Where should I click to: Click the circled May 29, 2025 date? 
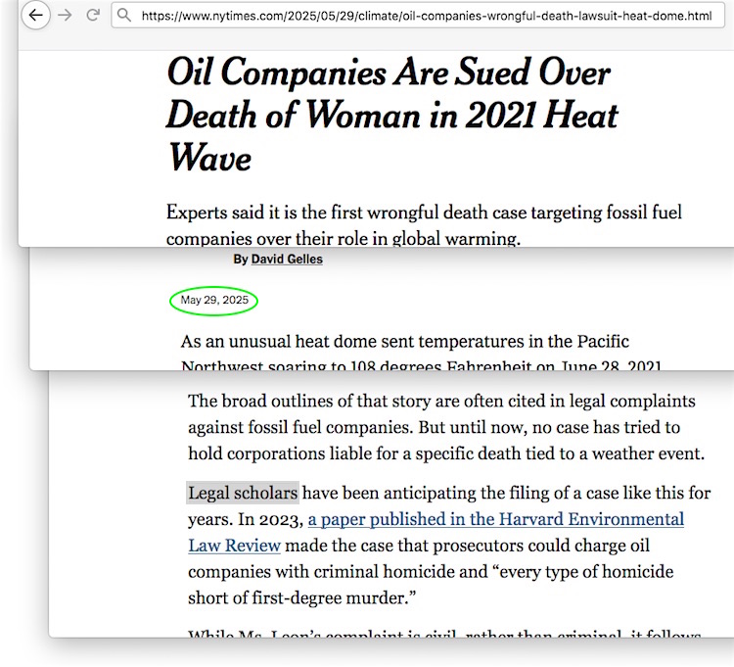click(214, 301)
